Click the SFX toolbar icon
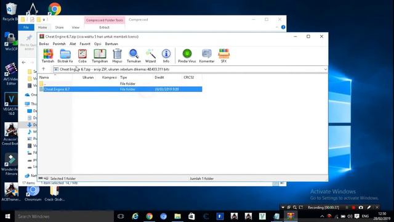Screen dimensions: 394x222 pyautogui.click(x=223, y=56)
